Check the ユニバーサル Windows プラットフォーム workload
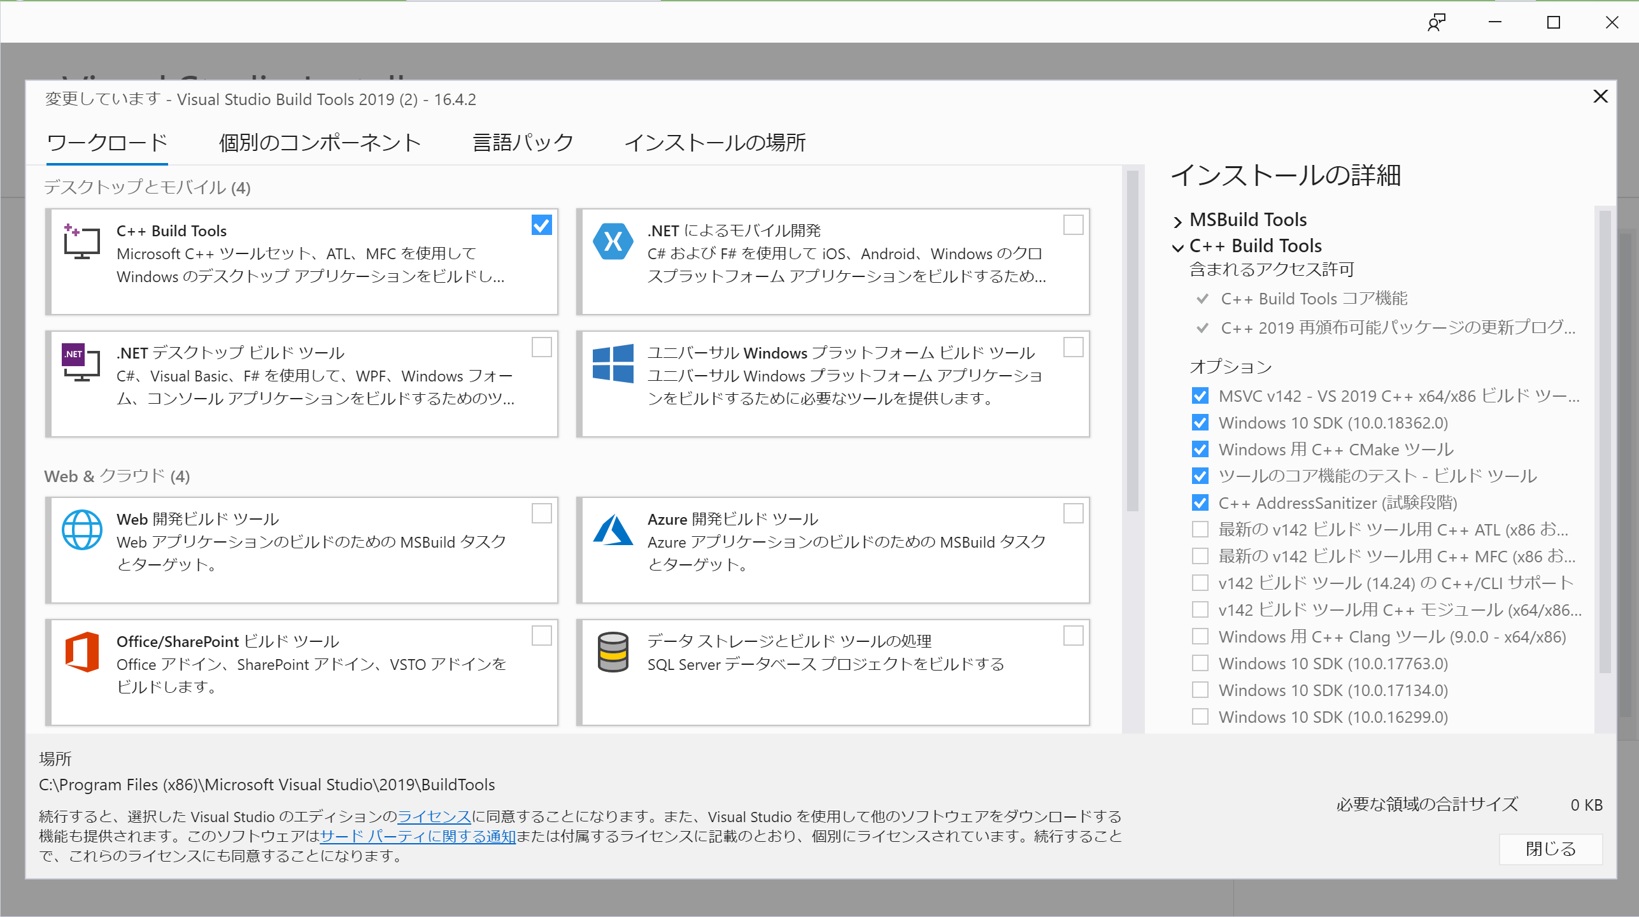The width and height of the screenshot is (1639, 917). click(1073, 347)
